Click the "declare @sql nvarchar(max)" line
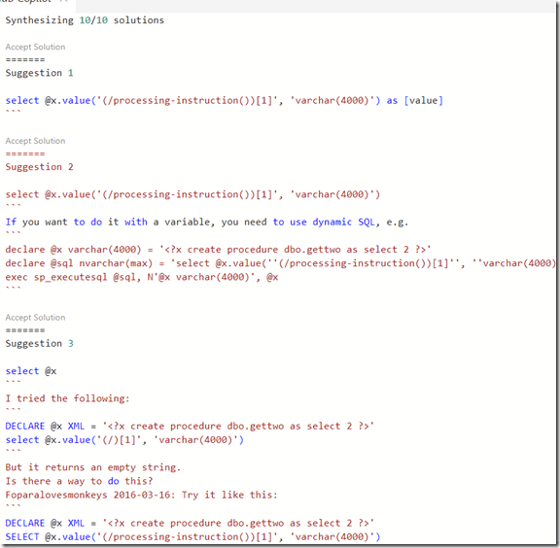This screenshot has height=548, width=560. pos(280,263)
